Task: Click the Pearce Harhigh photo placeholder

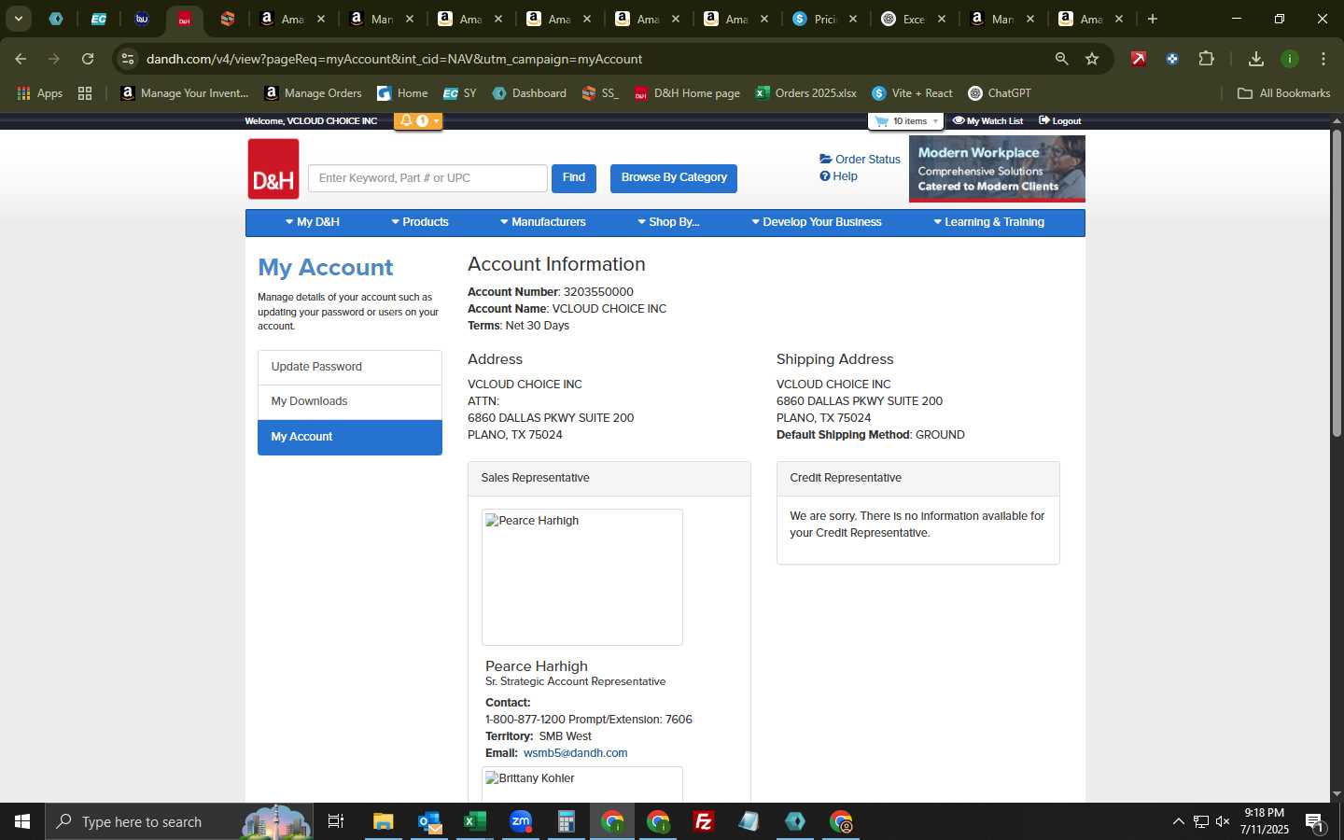Action: pyautogui.click(x=582, y=577)
